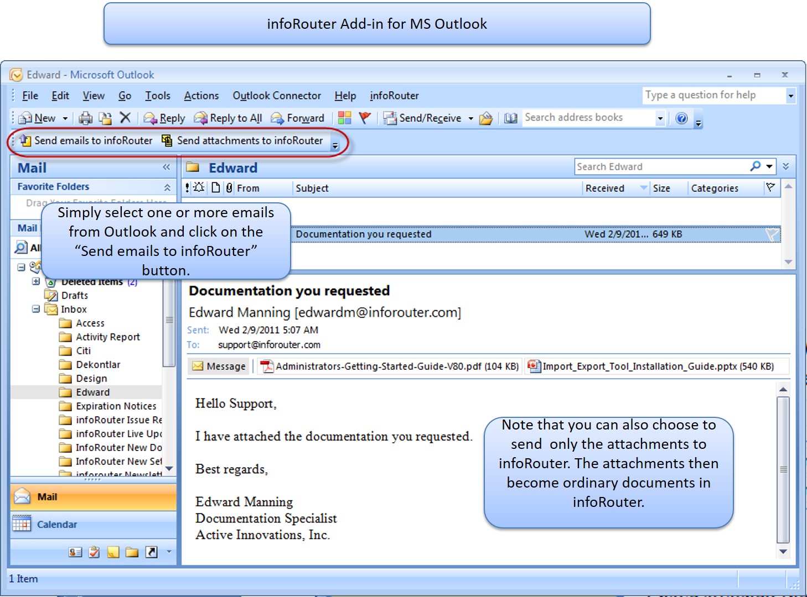The height and width of the screenshot is (597, 807).
Task: Click Send attachments to infoRouter button
Action: (242, 140)
